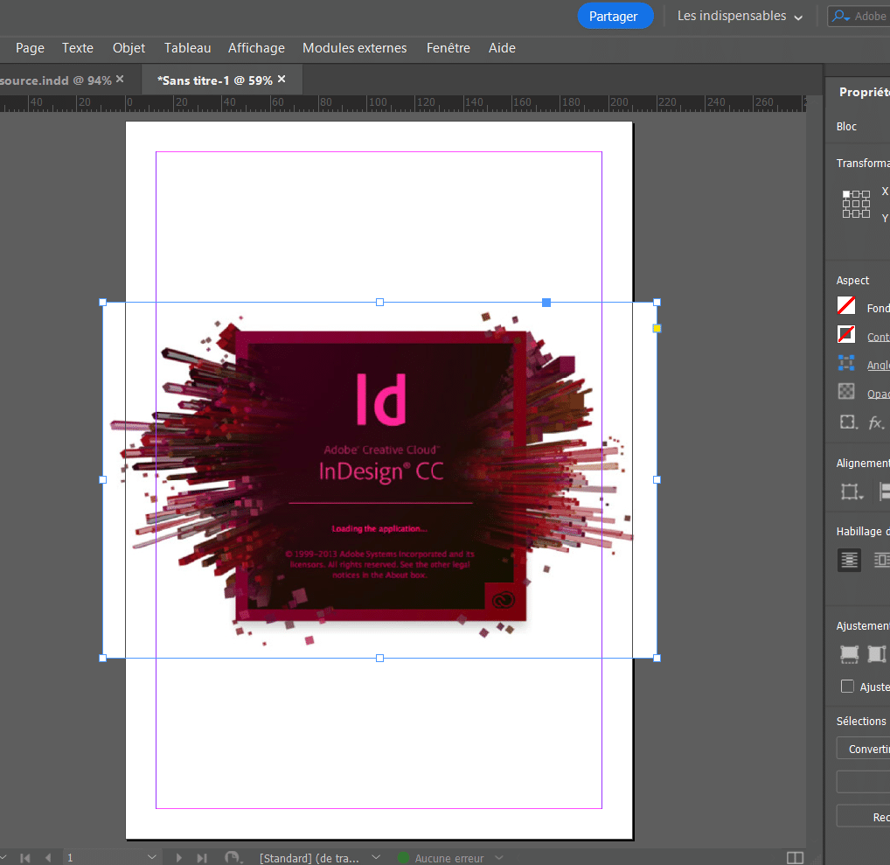This screenshot has height=865, width=890.
Task: Click the split layout view icon
Action: 796,858
